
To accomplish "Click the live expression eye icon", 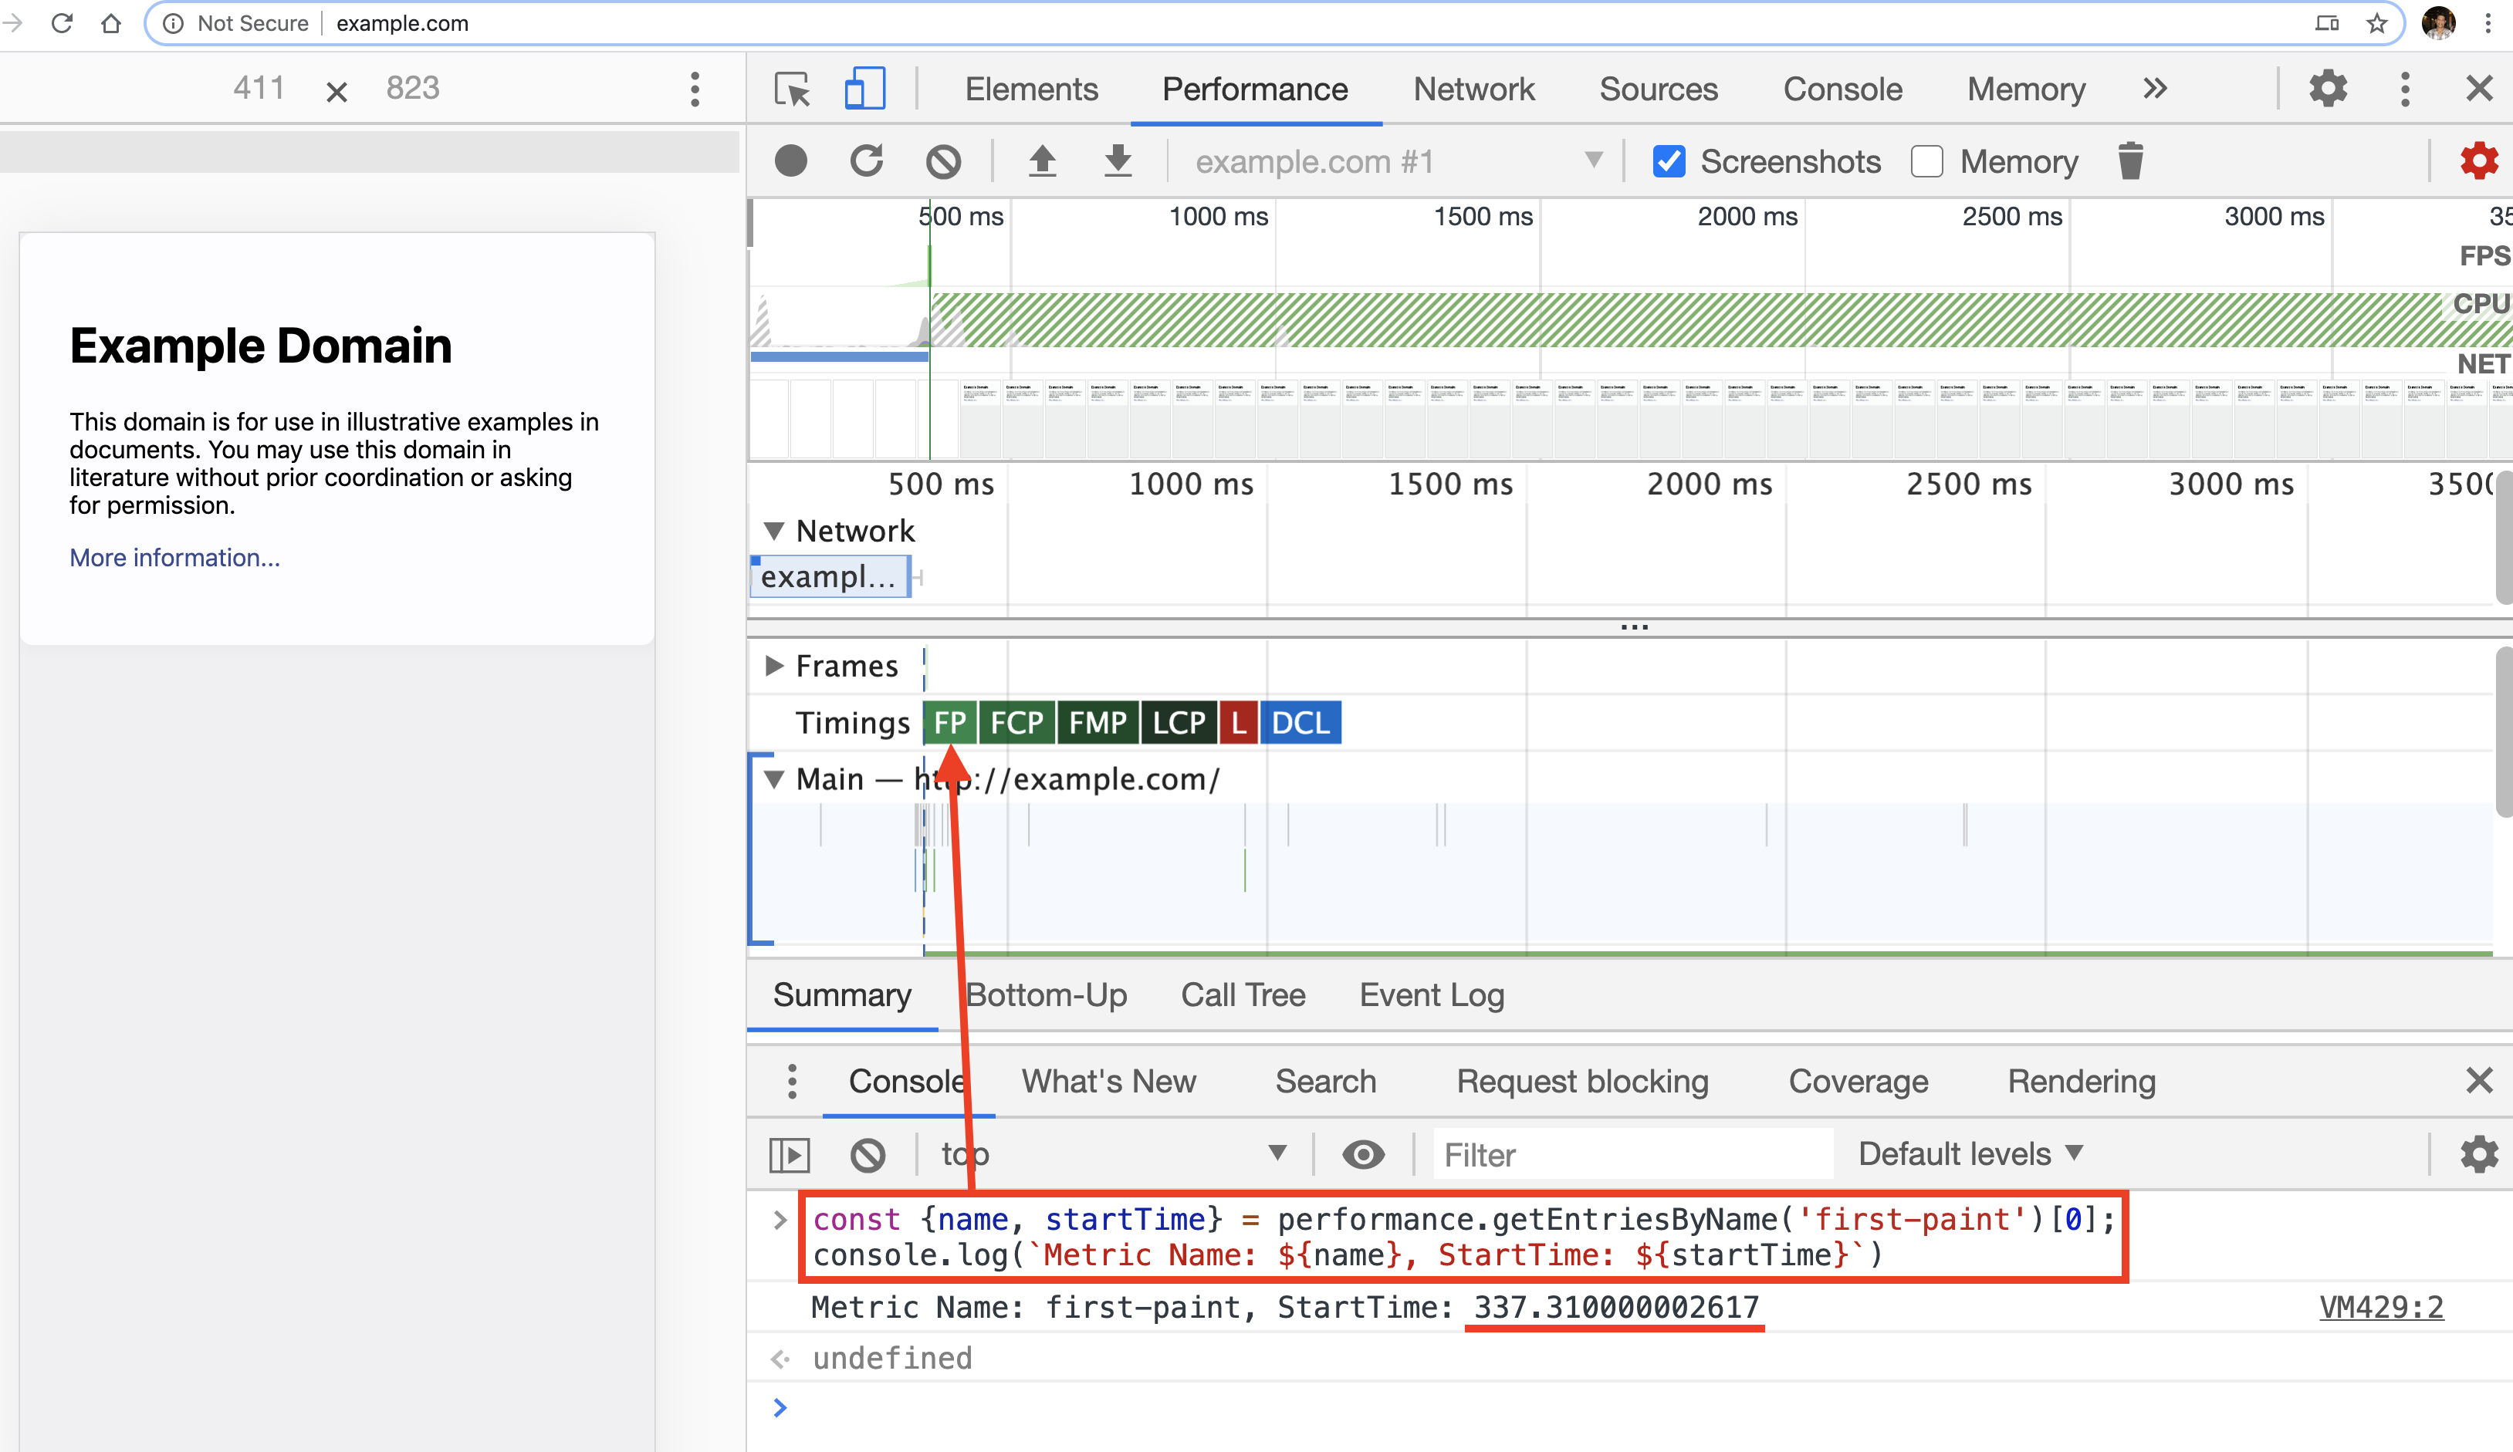I will tap(1362, 1154).
